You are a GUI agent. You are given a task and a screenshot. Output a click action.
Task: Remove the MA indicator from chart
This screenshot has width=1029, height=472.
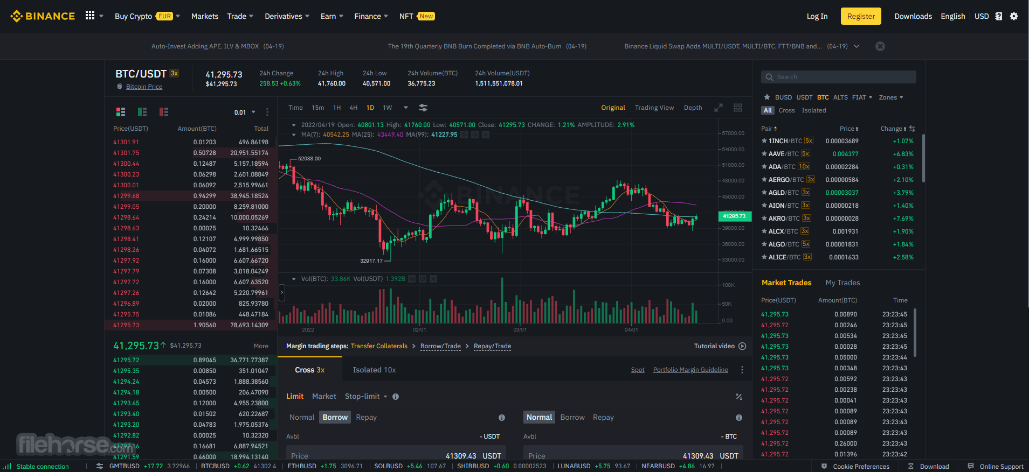click(x=486, y=135)
